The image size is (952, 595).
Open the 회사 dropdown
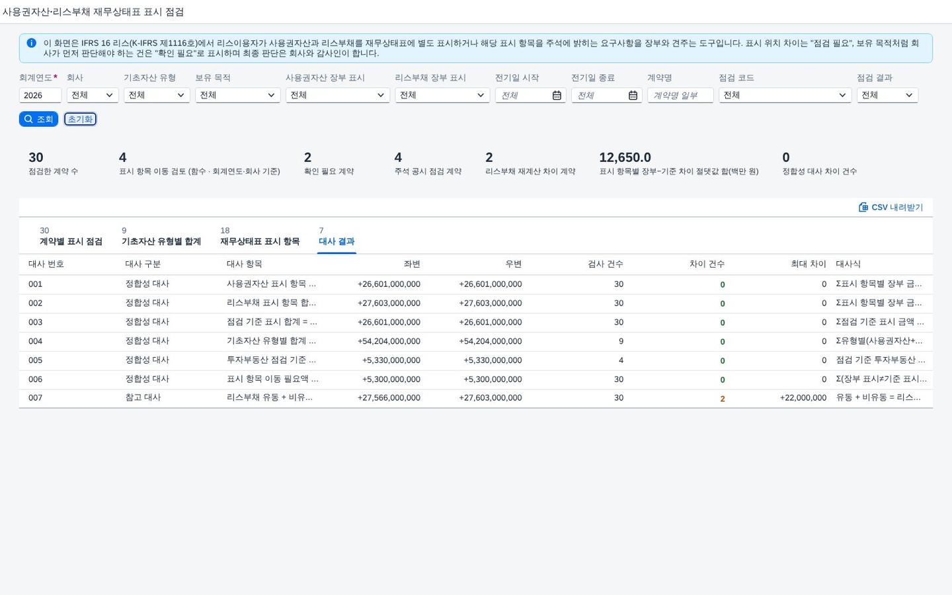[x=93, y=95]
